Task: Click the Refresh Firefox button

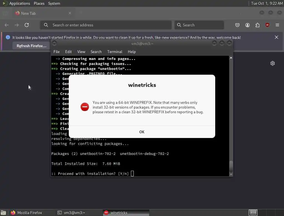Action: coord(31,46)
